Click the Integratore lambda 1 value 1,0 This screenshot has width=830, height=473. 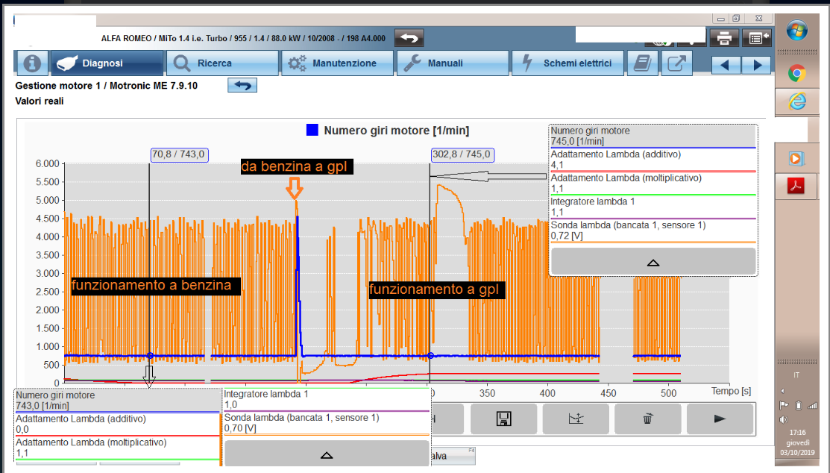230,404
